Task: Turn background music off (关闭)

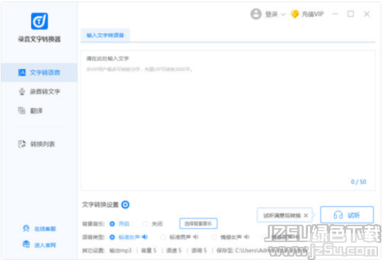Action: click(x=145, y=224)
